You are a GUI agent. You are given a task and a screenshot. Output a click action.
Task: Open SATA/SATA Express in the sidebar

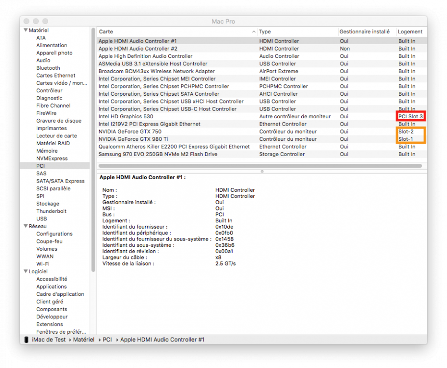click(60, 181)
